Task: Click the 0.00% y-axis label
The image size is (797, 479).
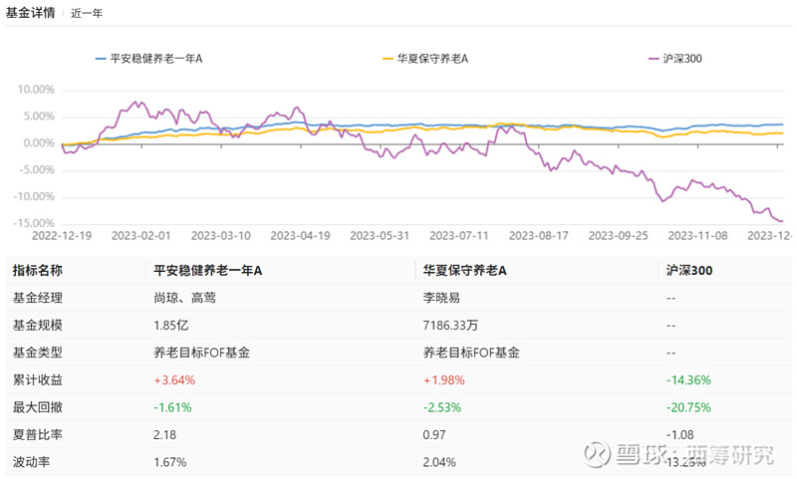Action: tap(39, 143)
